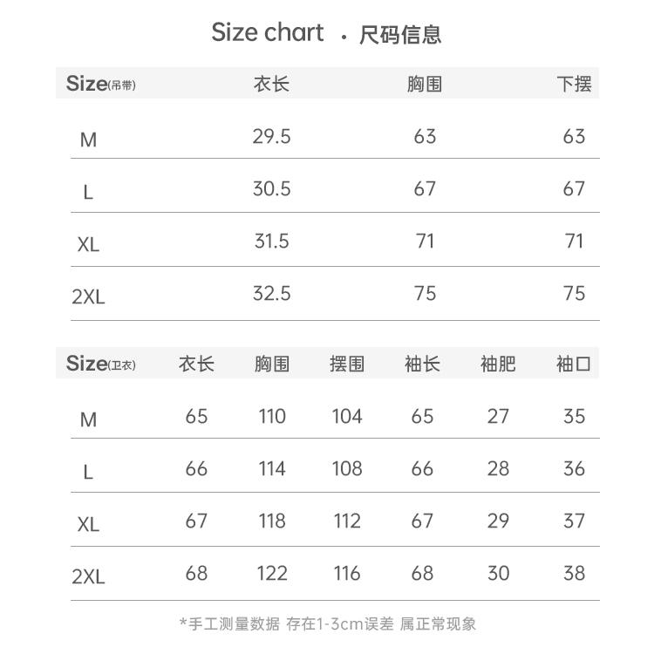Select the 32.5 value in the 2XL row
The width and height of the screenshot is (654, 654).
click(271, 294)
